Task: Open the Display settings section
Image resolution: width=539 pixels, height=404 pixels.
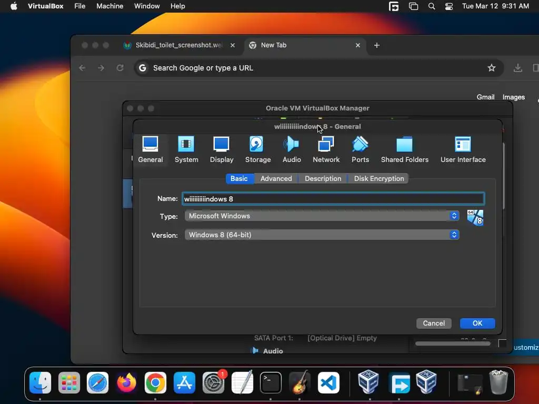Action: click(x=222, y=149)
